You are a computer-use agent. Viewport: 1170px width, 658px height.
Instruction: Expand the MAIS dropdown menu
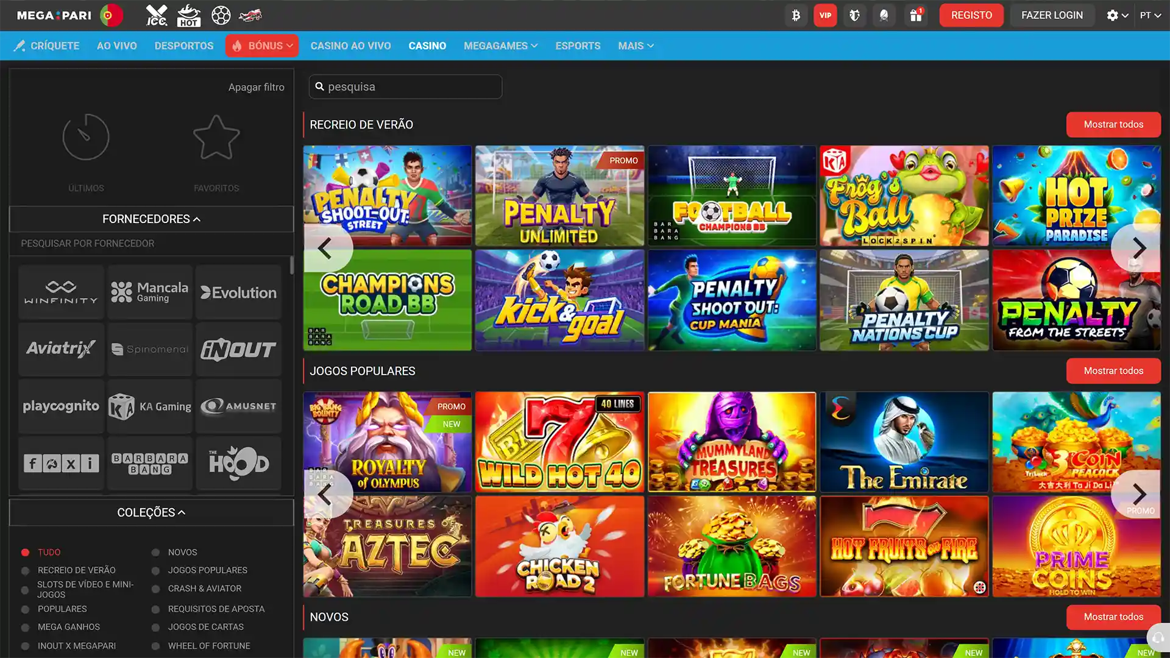coord(636,46)
